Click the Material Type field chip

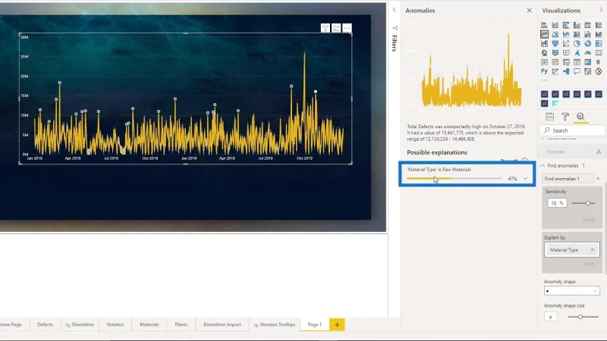572,250
